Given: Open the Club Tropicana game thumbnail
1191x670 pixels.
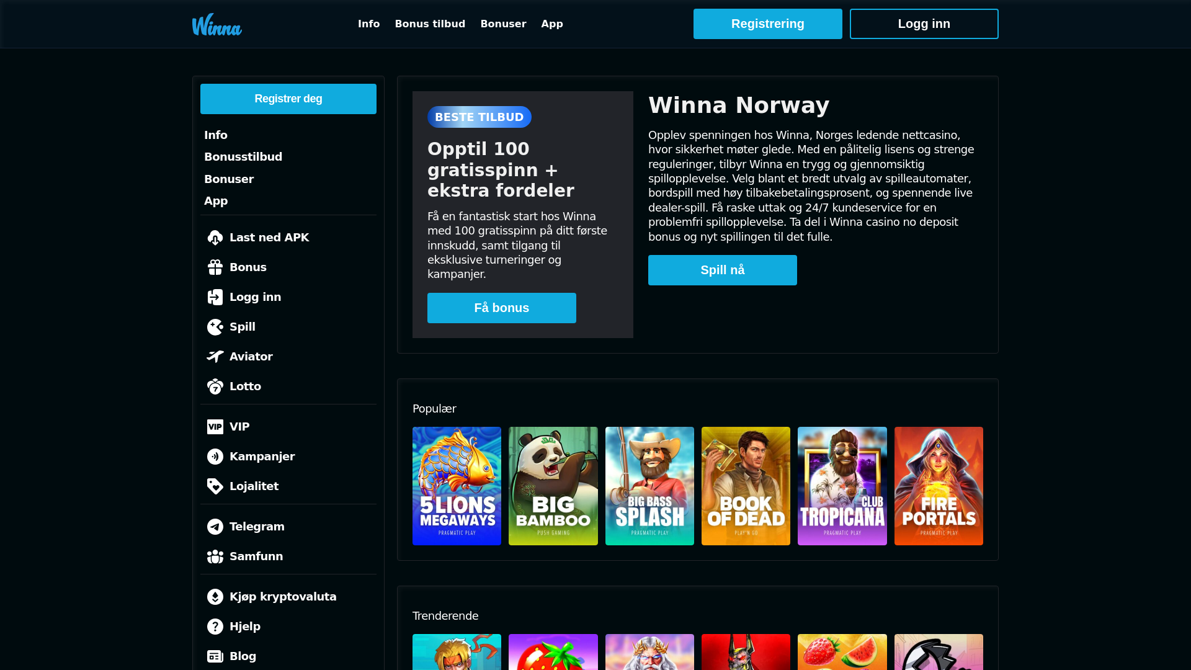Looking at the screenshot, I should pyautogui.click(x=842, y=486).
